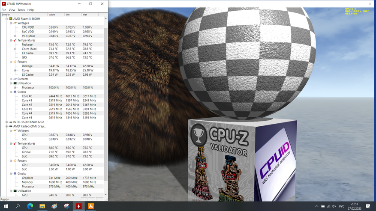Click the sensor list vertical scrollbar thumb
The width and height of the screenshot is (376, 211).
(x=105, y=104)
